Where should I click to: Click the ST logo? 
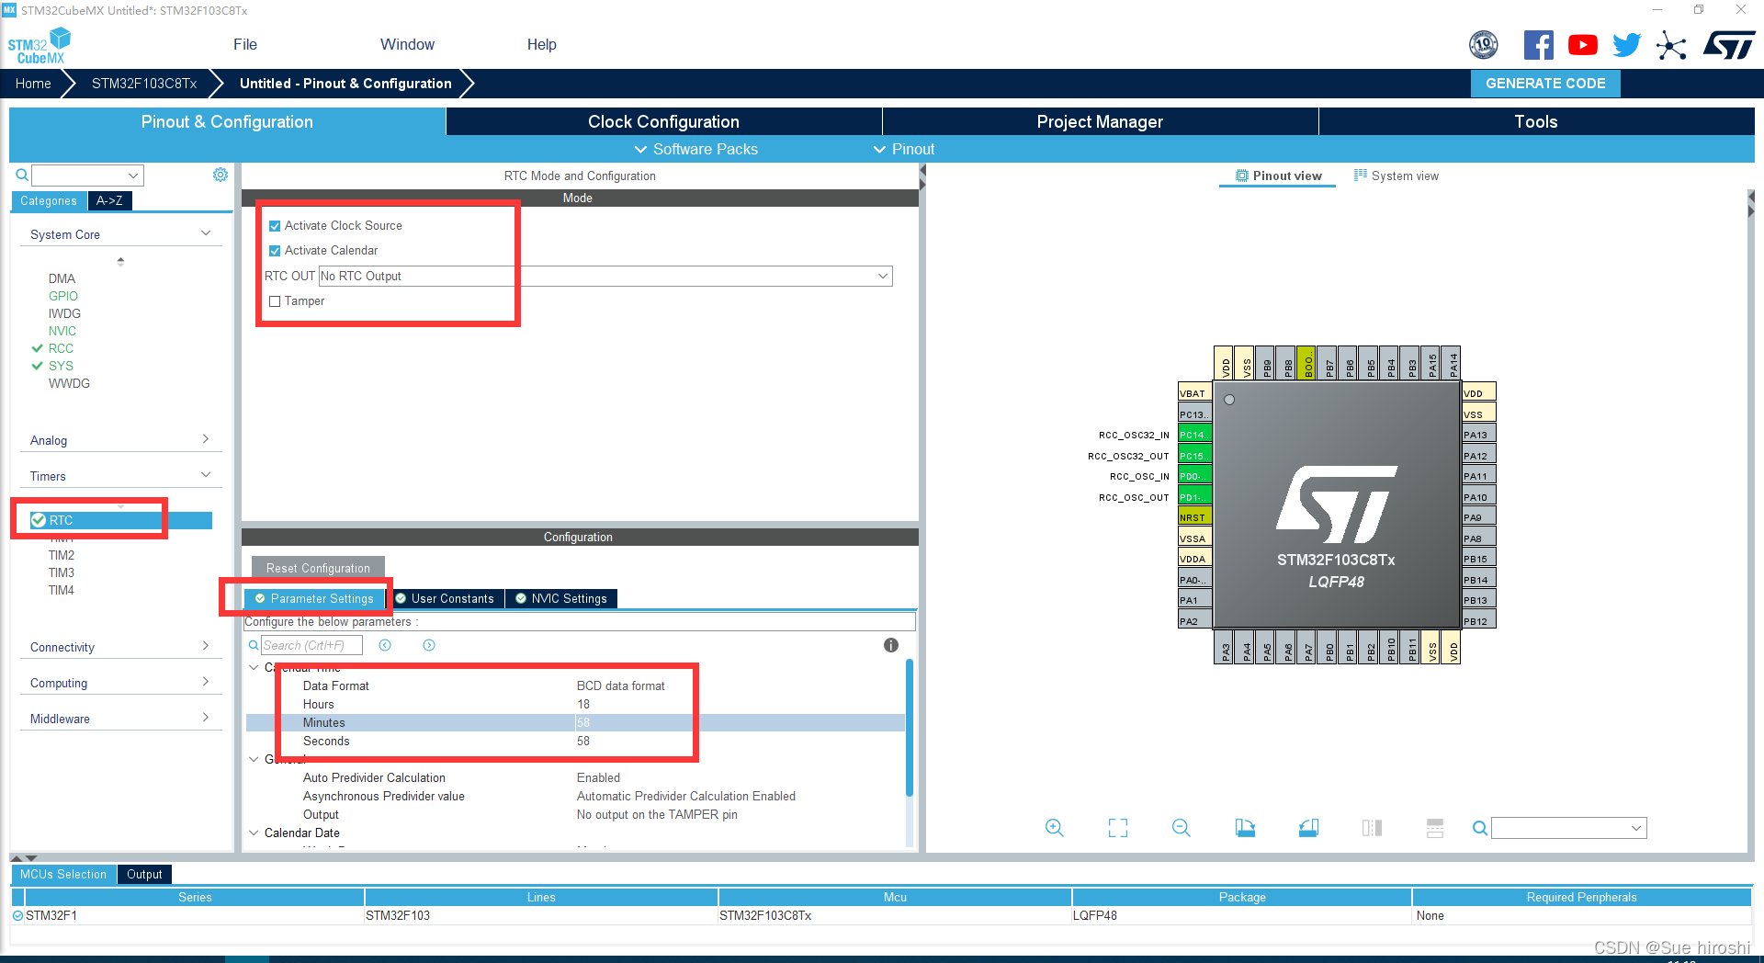tap(1729, 45)
